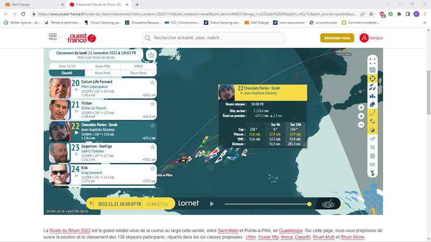
Task: Open the Guadeloupe link
Action: click(290, 231)
